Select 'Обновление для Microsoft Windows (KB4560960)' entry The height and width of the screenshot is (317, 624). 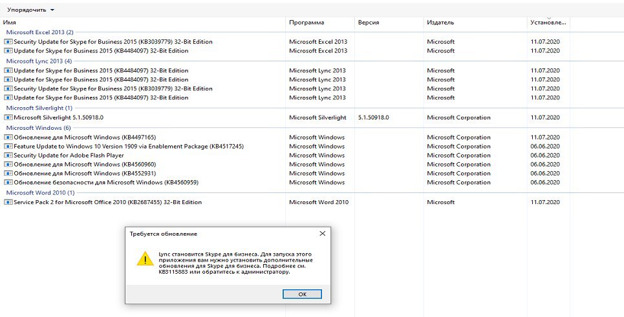click(85, 164)
